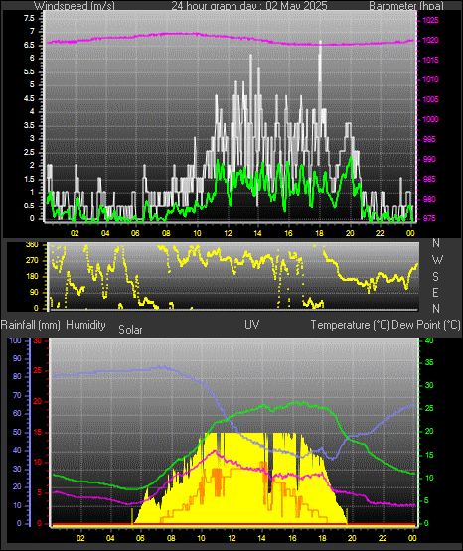Click the 1005 barometer axis value
The image size is (463, 551).
(430, 99)
